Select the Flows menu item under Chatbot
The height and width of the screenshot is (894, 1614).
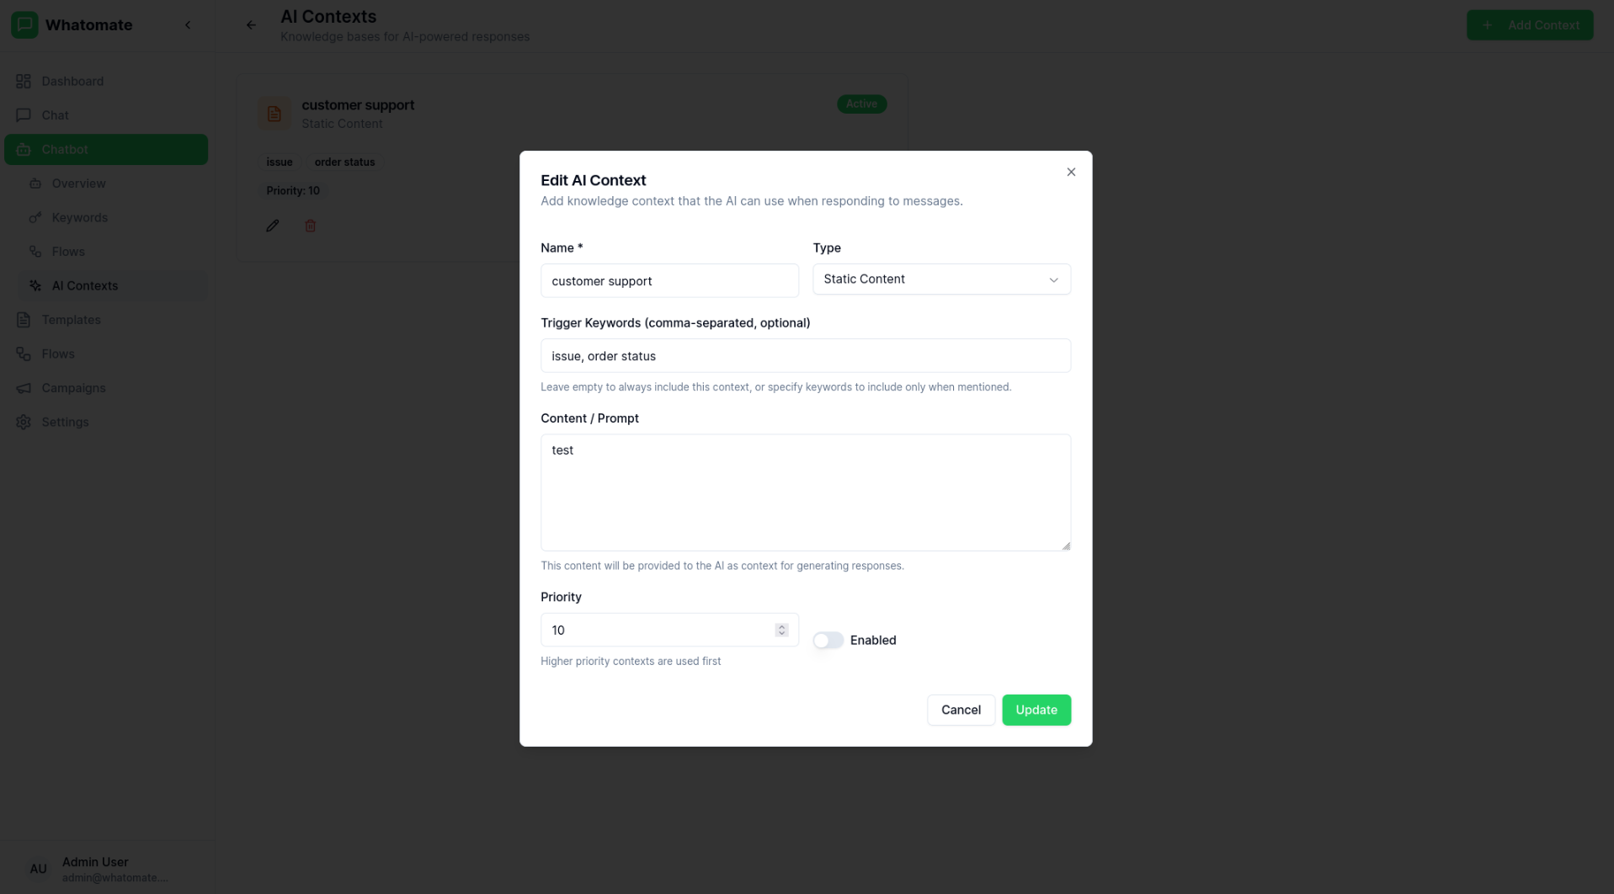[69, 251]
